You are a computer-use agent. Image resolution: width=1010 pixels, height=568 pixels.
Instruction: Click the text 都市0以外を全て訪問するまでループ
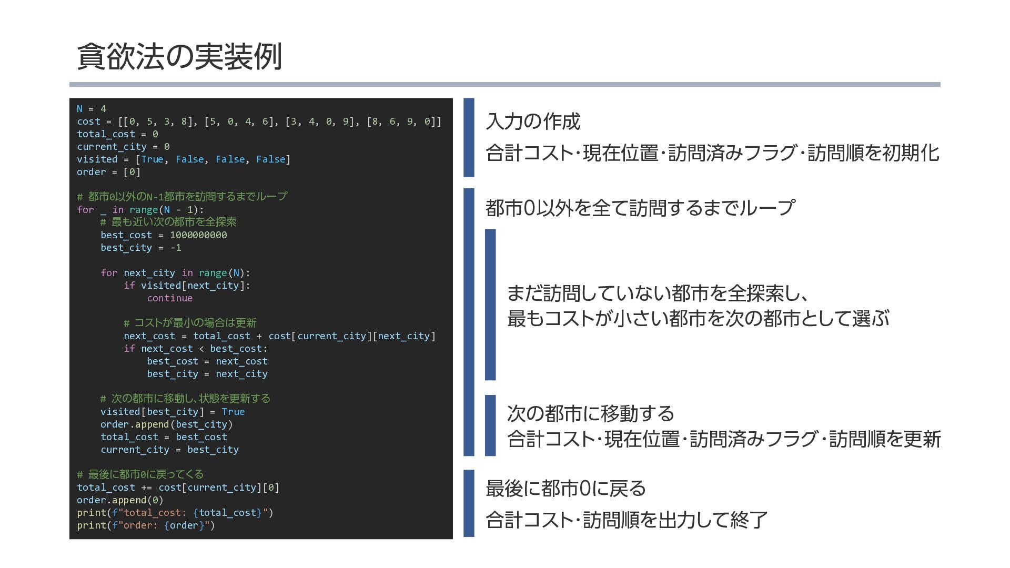(x=640, y=208)
